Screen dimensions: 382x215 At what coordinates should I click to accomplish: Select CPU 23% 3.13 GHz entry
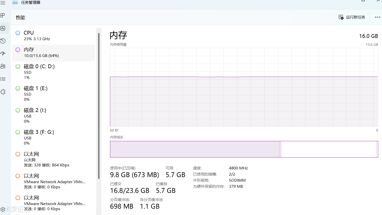click(x=53, y=36)
